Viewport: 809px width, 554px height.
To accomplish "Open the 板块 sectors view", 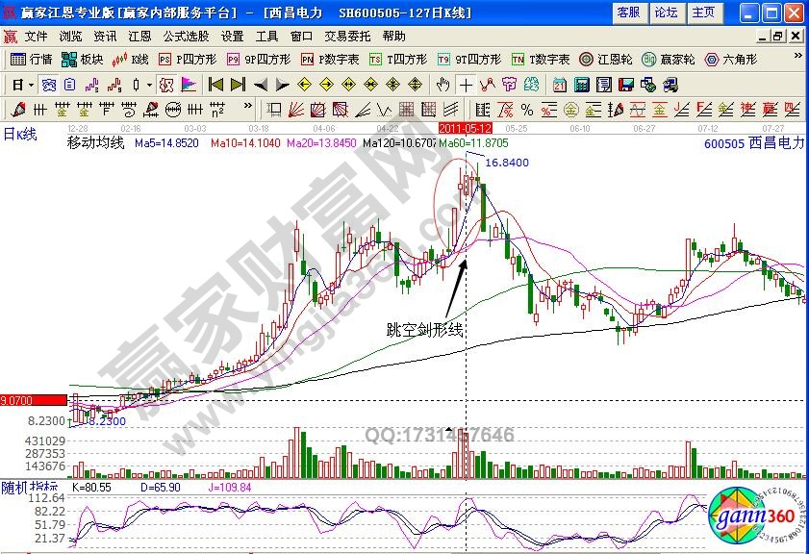I will 83,60.
